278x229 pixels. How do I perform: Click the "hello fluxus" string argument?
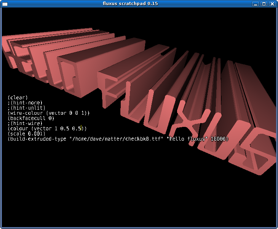click(x=187, y=139)
